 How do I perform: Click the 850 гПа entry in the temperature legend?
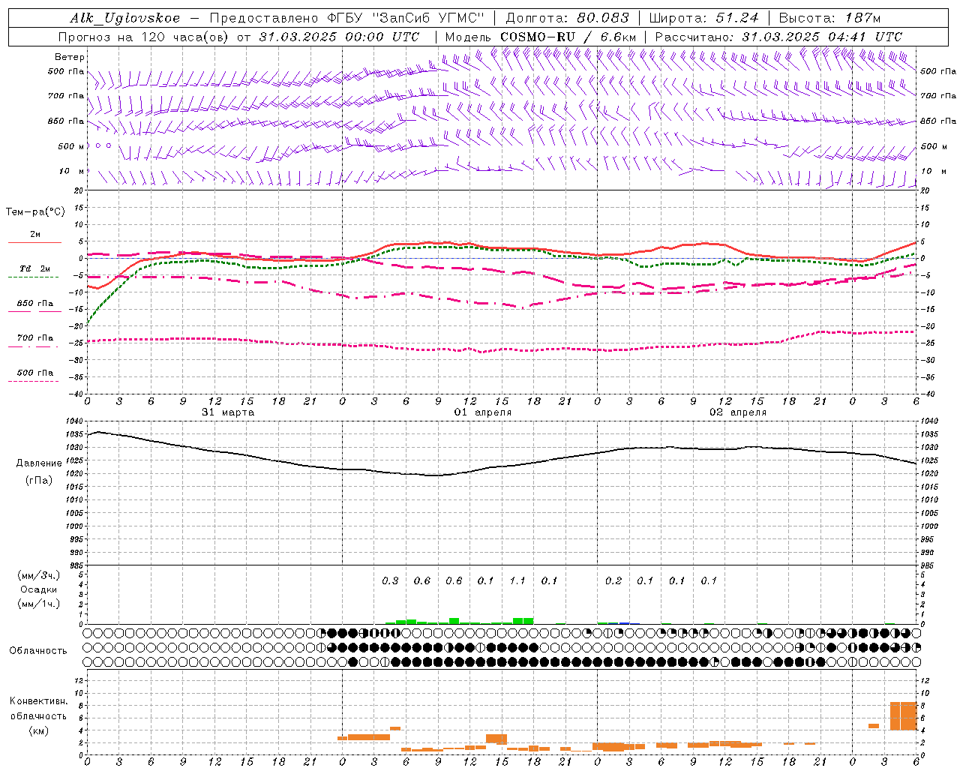[34, 303]
